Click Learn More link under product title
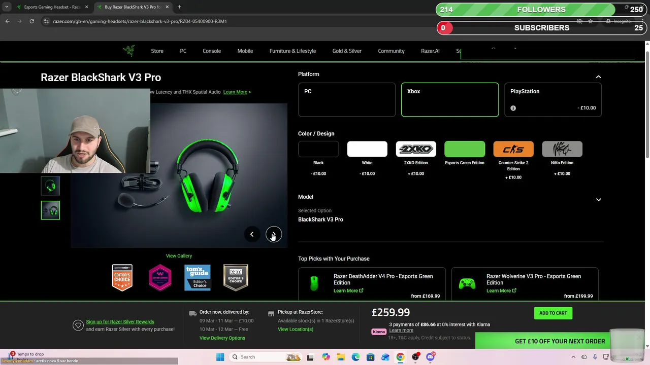The height and width of the screenshot is (365, 650). pyautogui.click(x=237, y=92)
